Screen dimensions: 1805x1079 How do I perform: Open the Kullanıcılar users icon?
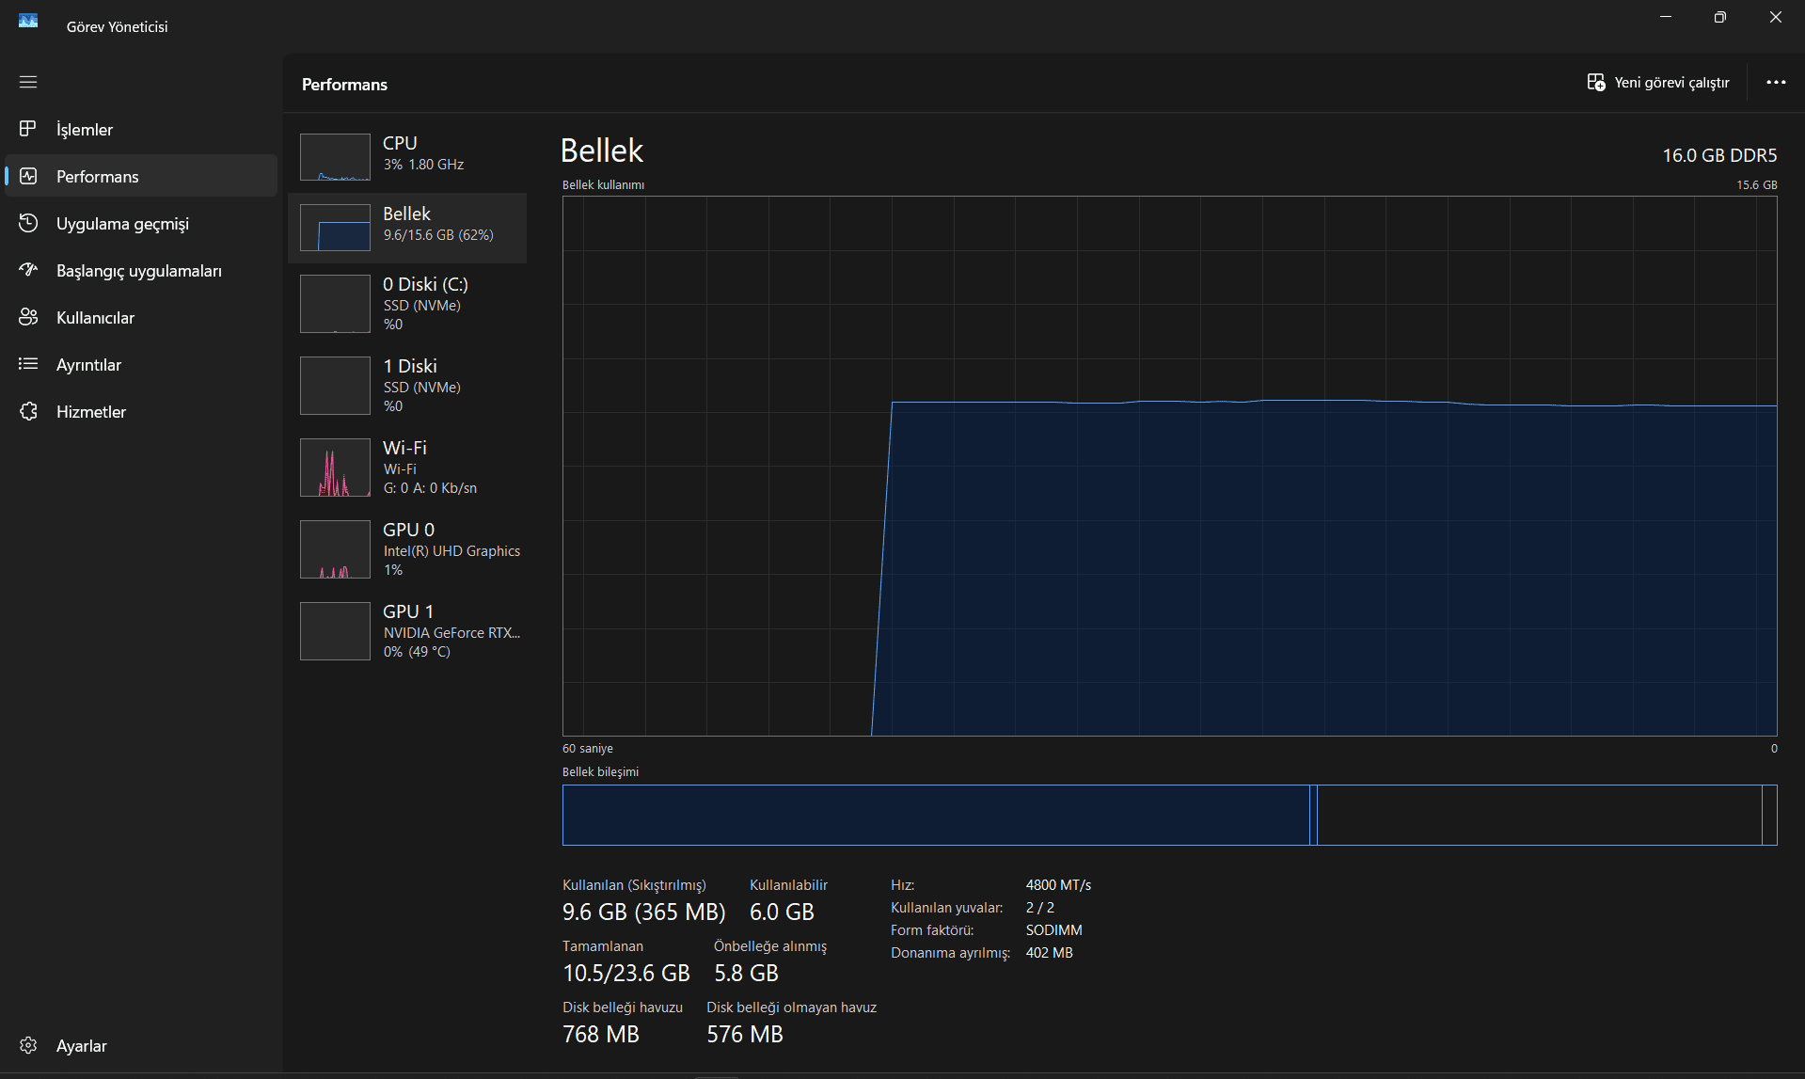coord(28,317)
